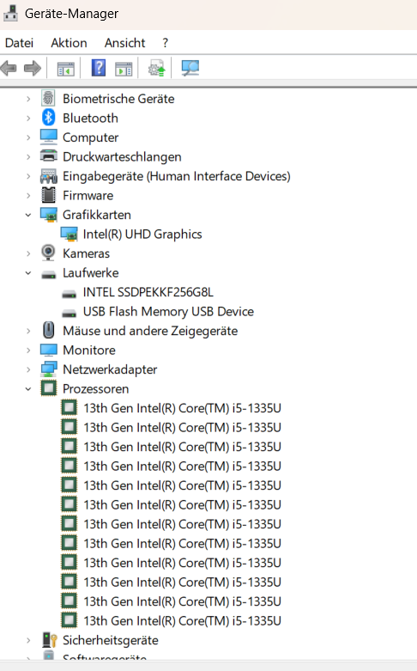Image resolution: width=417 pixels, height=671 pixels.
Task: Click the update driver software toolbar icon
Action: pyautogui.click(x=156, y=68)
